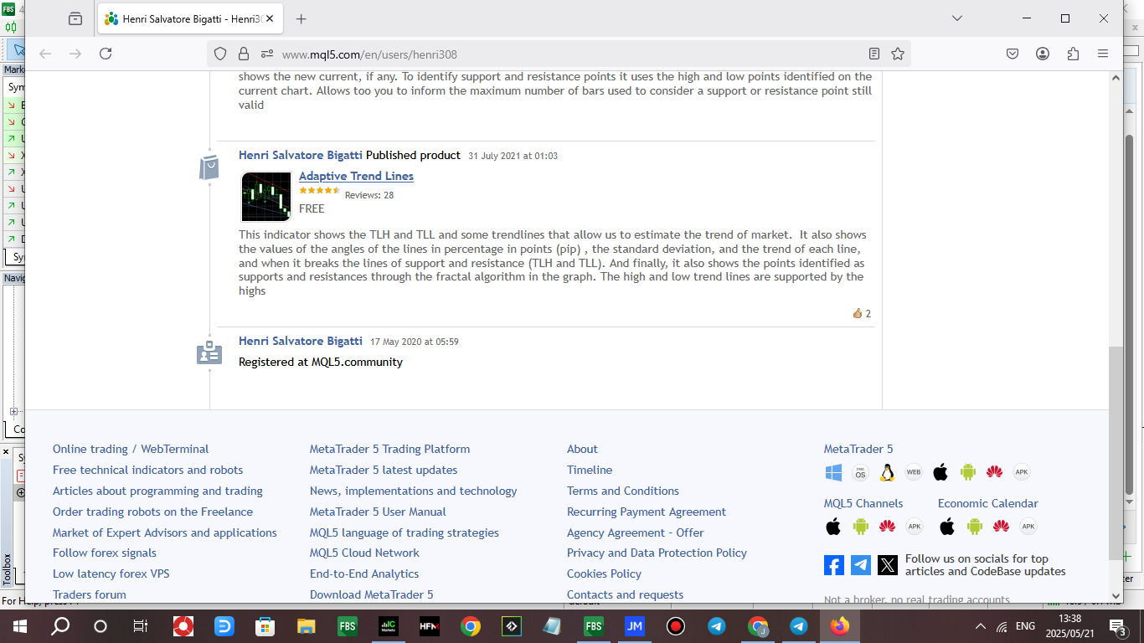This screenshot has width=1144, height=643.
Task: Open Firefox View recent browsing icon
Action: point(75,18)
